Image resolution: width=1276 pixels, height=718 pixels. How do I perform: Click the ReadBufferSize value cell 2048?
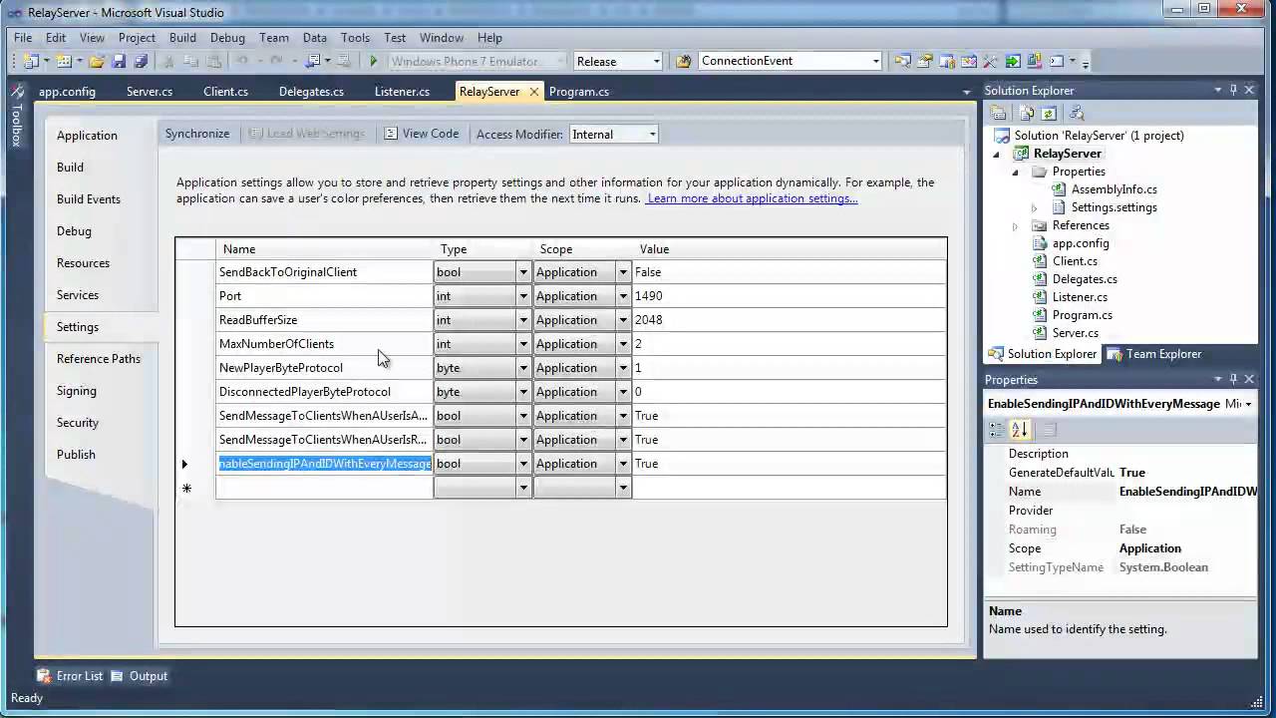[x=788, y=320]
